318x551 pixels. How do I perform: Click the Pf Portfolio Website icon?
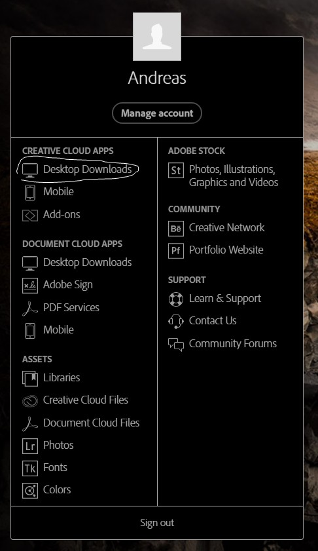176,251
